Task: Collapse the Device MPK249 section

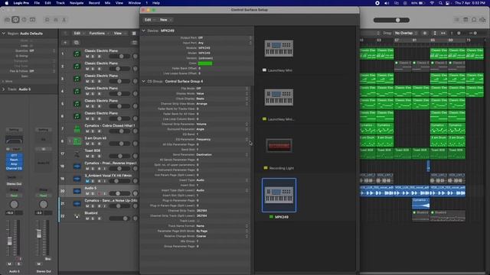Action: (x=143, y=31)
